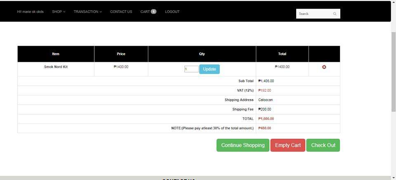Click the Update quantity button

[210, 69]
